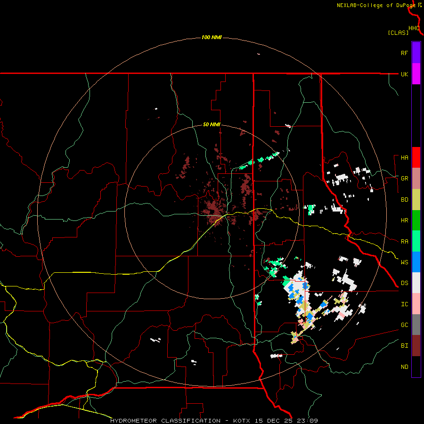424x424 pixels.
Task: Click the HR legend label
Action: [404, 220]
